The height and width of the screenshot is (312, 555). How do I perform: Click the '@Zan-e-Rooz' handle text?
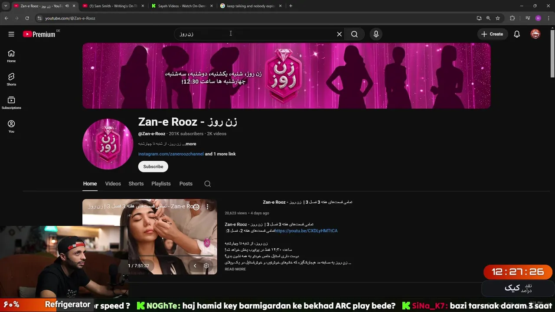pos(152,134)
